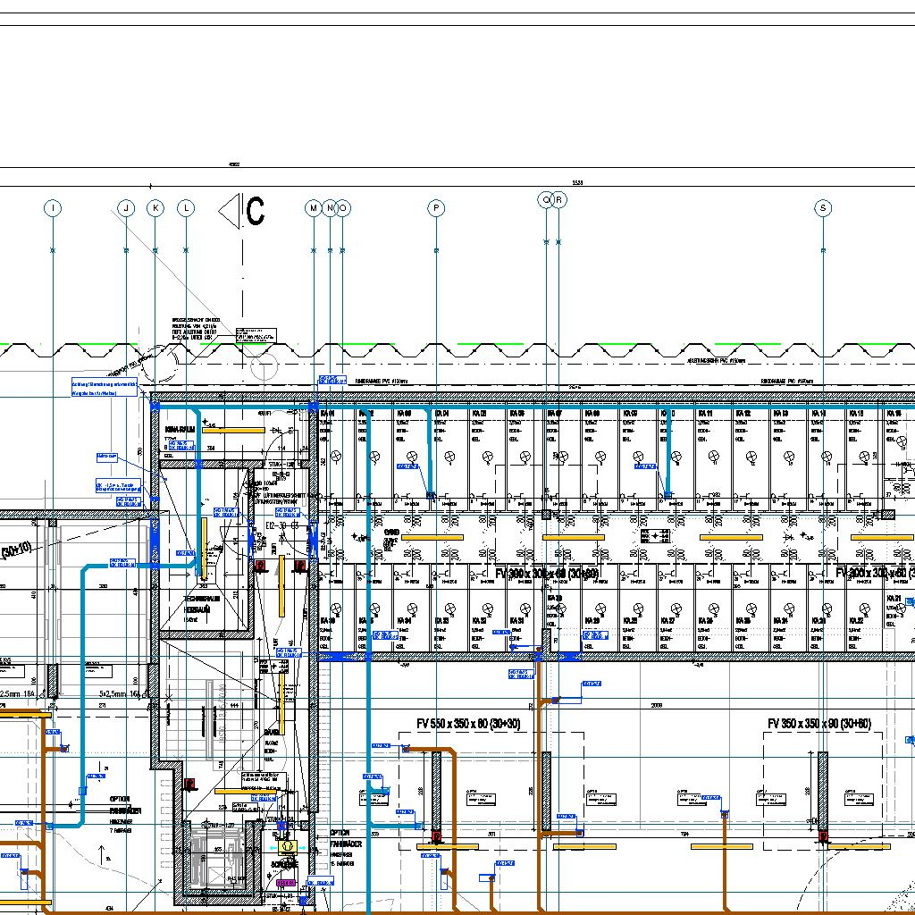The width and height of the screenshot is (915, 915).
Task: Select the grid axis bubble M
Action: coord(314,208)
